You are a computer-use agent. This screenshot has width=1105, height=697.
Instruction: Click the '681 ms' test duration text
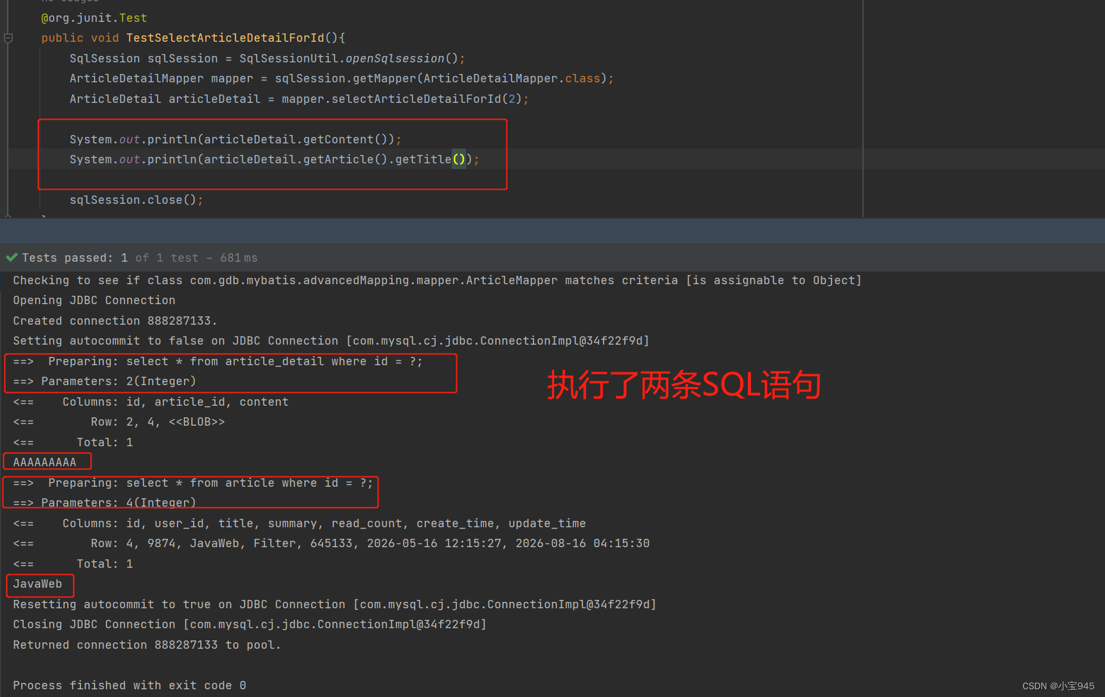(x=239, y=258)
